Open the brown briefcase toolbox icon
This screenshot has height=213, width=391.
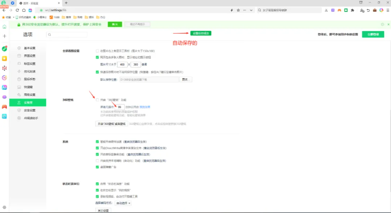(x=375, y=10)
